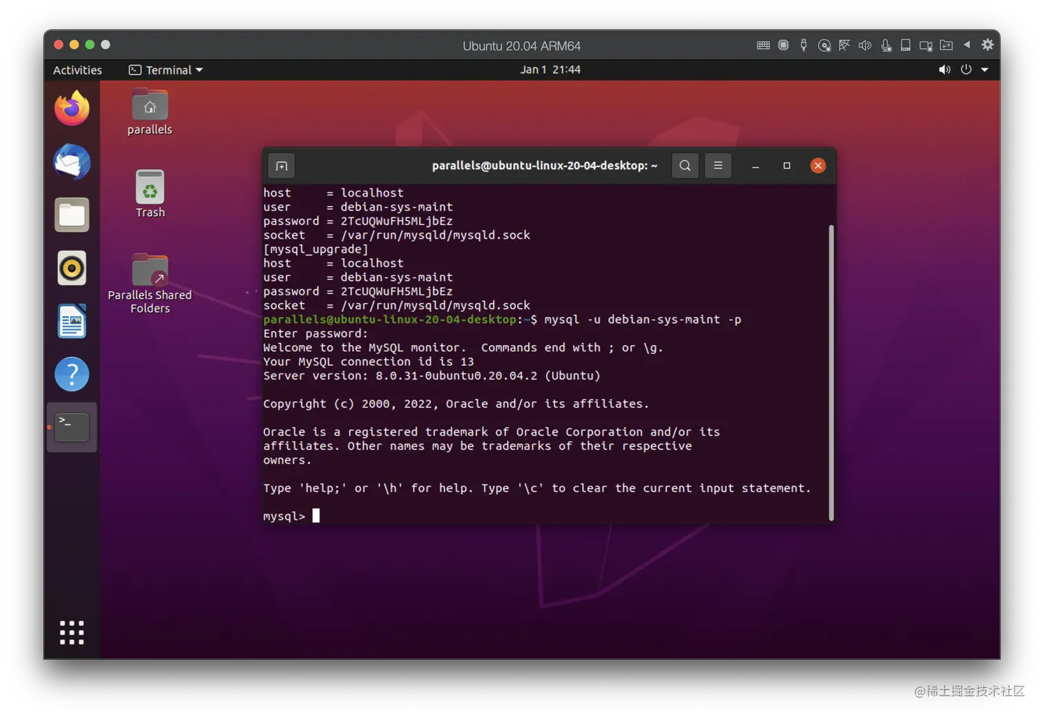Open the network web icon in Parallels toolbar
This screenshot has width=1044, height=717.
pos(844,46)
